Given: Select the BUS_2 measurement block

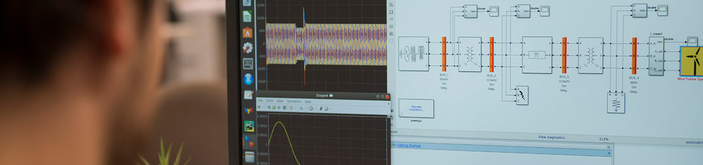Looking at the screenshot, I should click(x=492, y=54).
